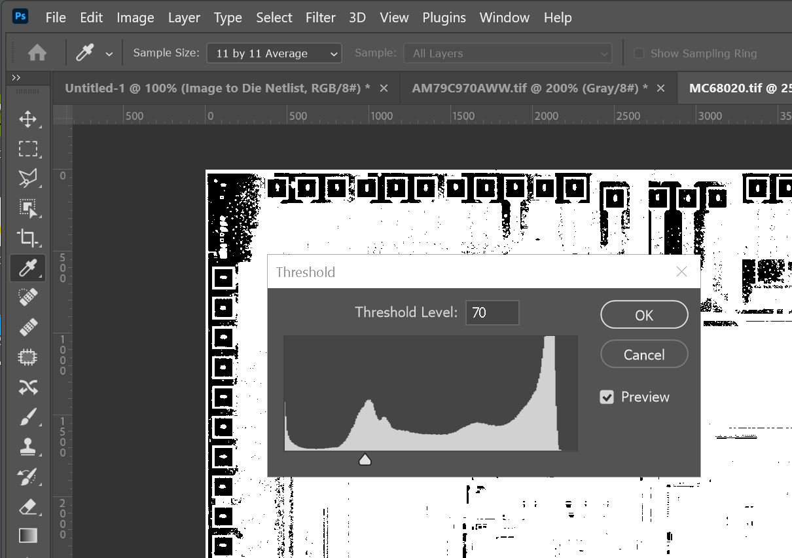792x558 pixels.
Task: Select the Gradient tool
Action: point(27,536)
